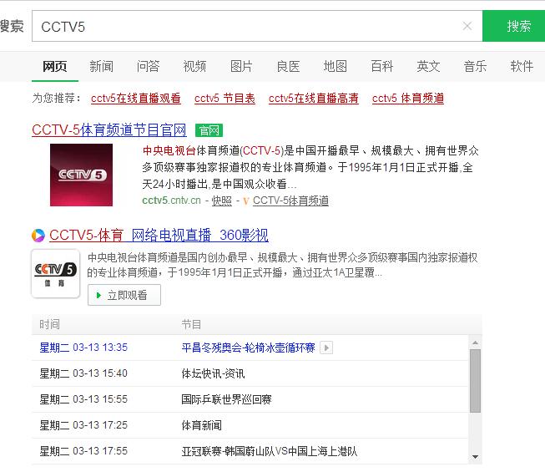Open the 软件 tab
The width and height of the screenshot is (545, 472).
[522, 66]
